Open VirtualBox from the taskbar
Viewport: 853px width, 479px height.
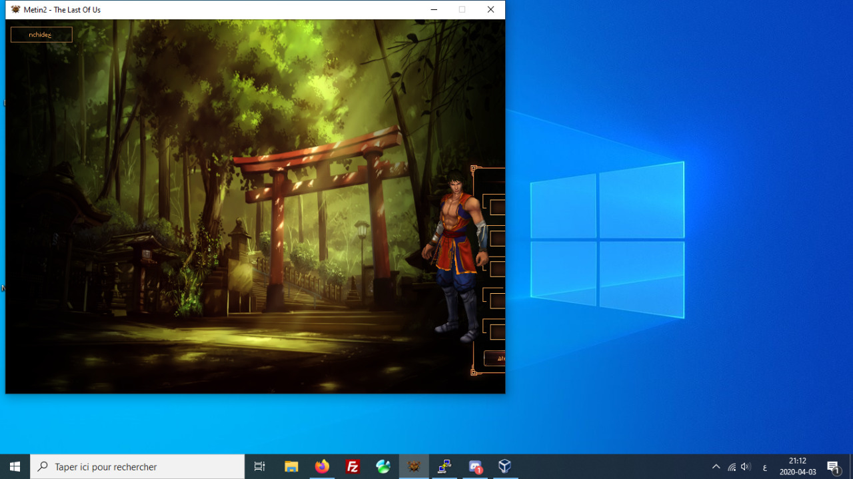coord(505,466)
